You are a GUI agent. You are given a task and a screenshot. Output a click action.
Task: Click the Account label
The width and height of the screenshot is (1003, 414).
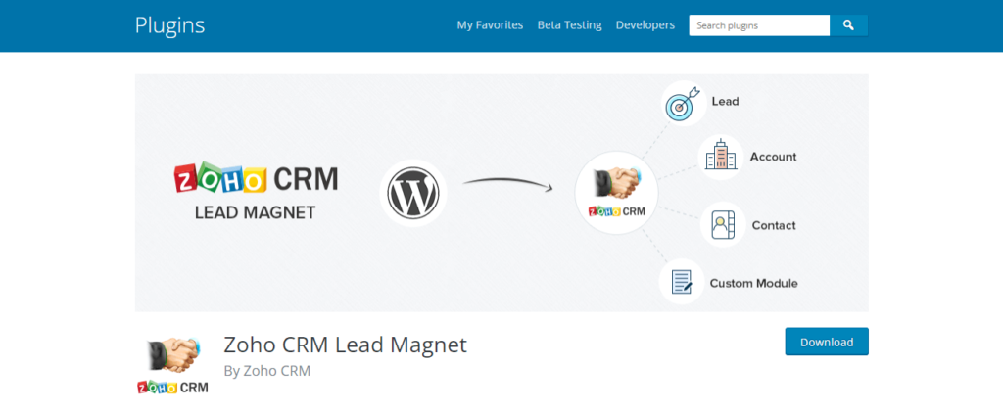(774, 157)
